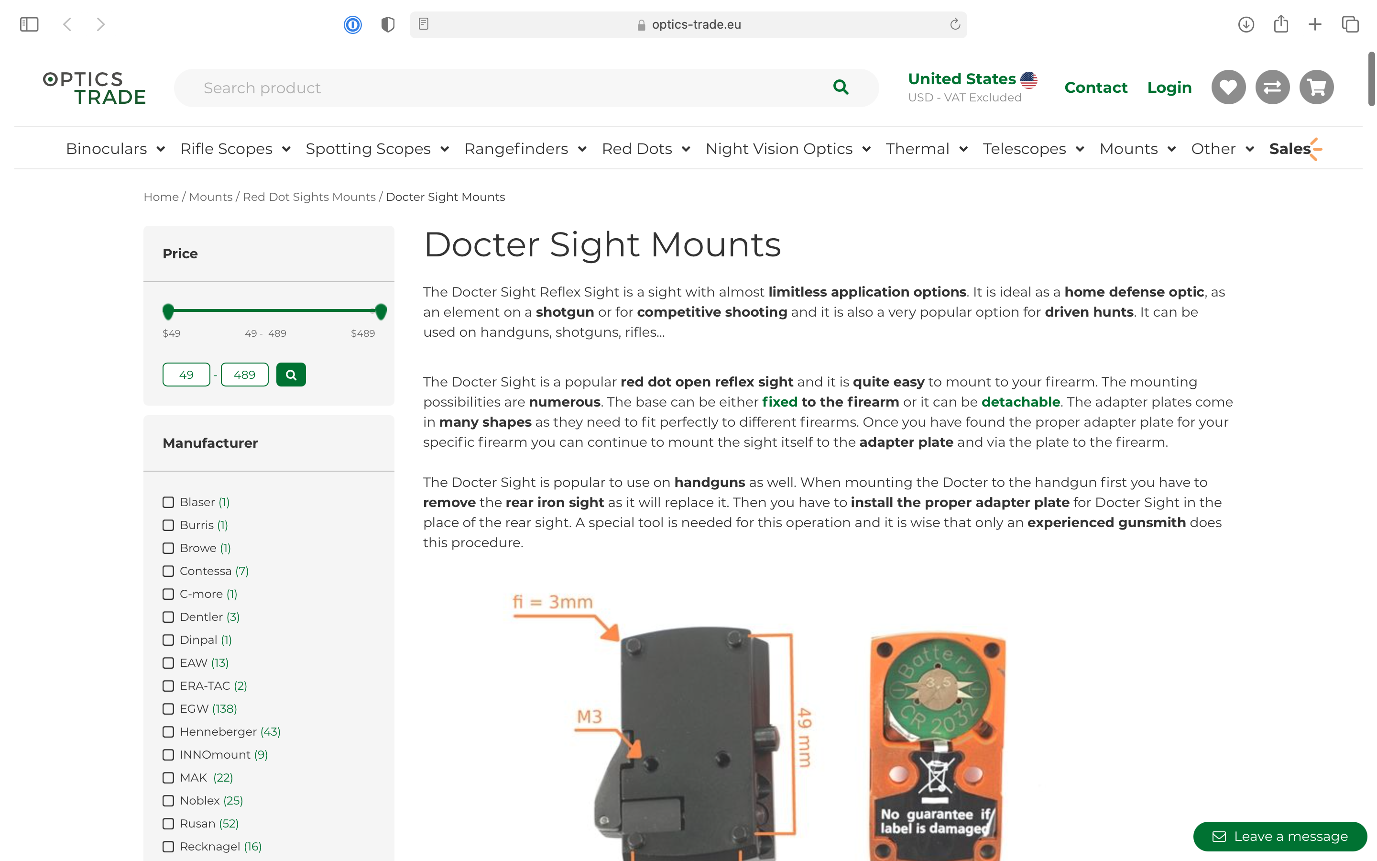Click the search magnifier in the product search bar

click(841, 87)
